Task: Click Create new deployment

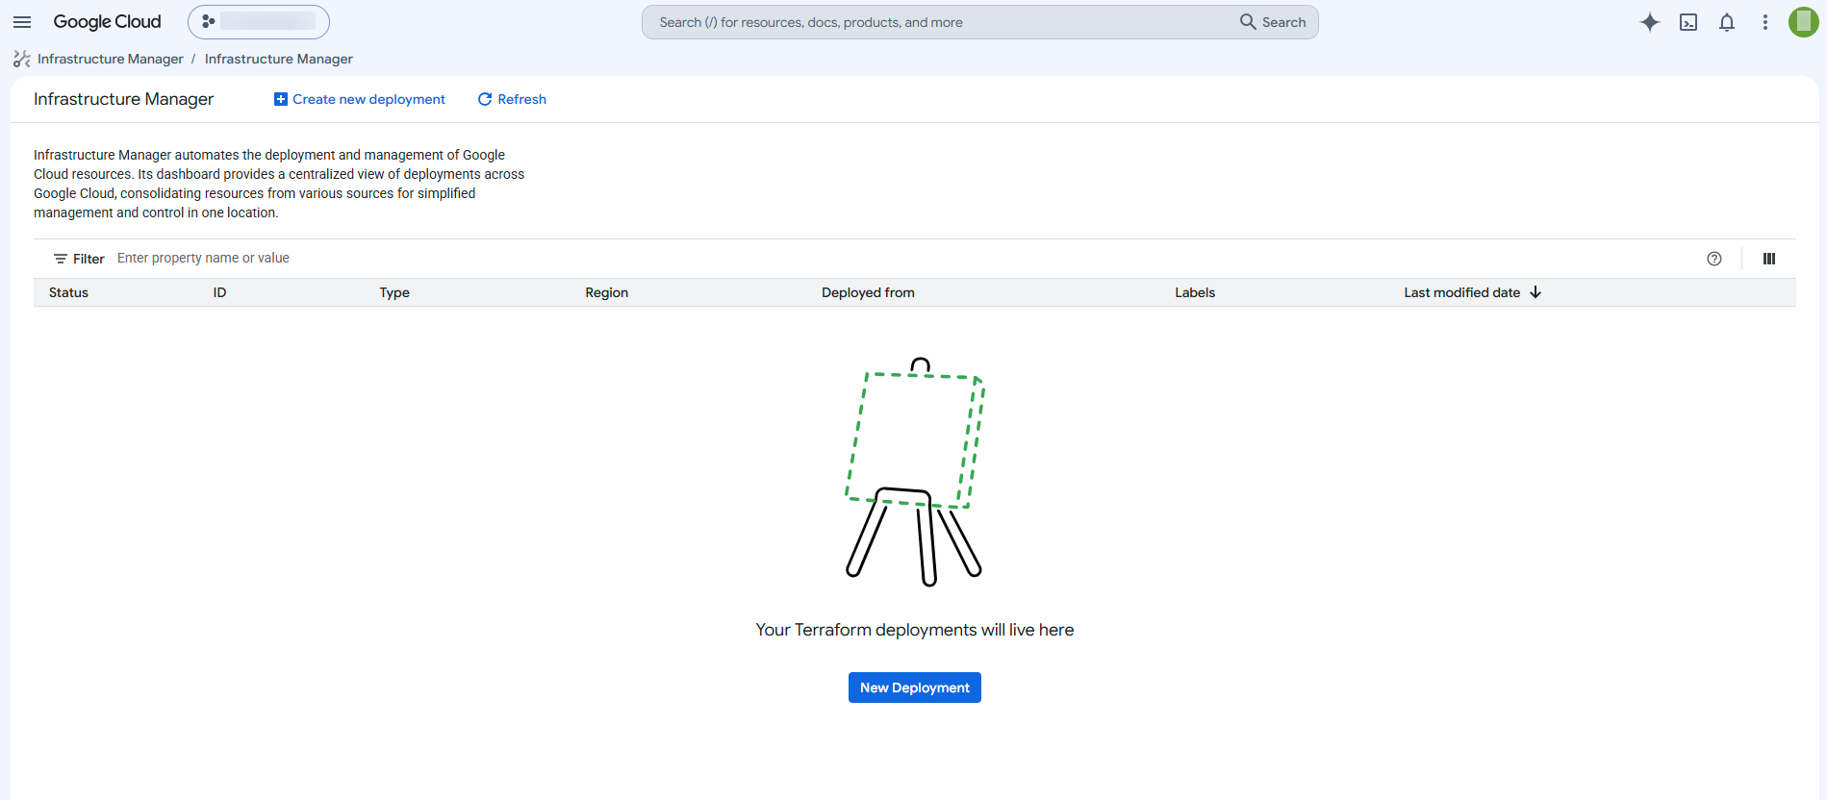Action: (360, 99)
